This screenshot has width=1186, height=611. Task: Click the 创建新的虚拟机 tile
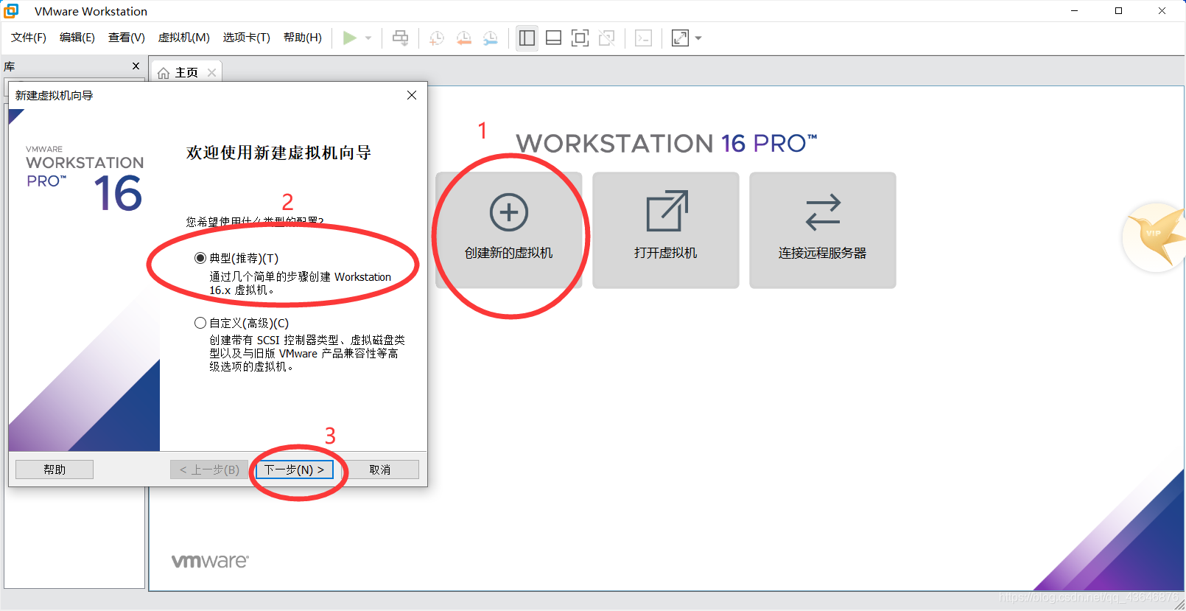click(509, 230)
